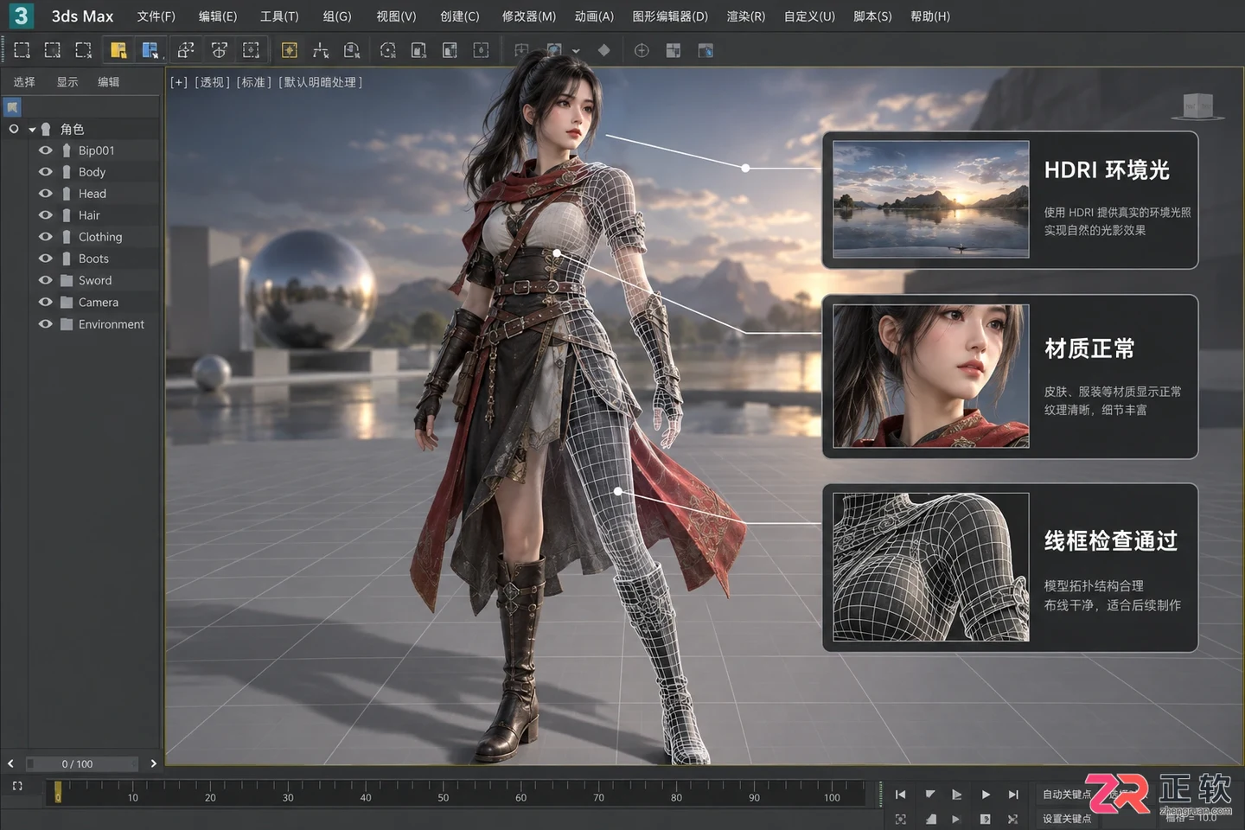Select the Clothing object row
The width and height of the screenshot is (1245, 830).
click(x=95, y=237)
